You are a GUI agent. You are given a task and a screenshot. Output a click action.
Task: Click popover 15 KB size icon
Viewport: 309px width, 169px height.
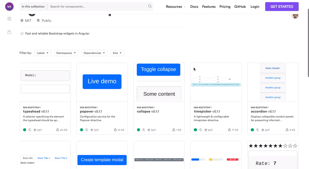click(x=115, y=130)
